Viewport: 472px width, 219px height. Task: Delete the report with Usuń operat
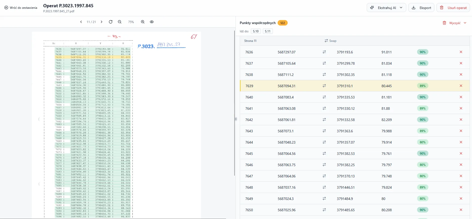(453, 8)
